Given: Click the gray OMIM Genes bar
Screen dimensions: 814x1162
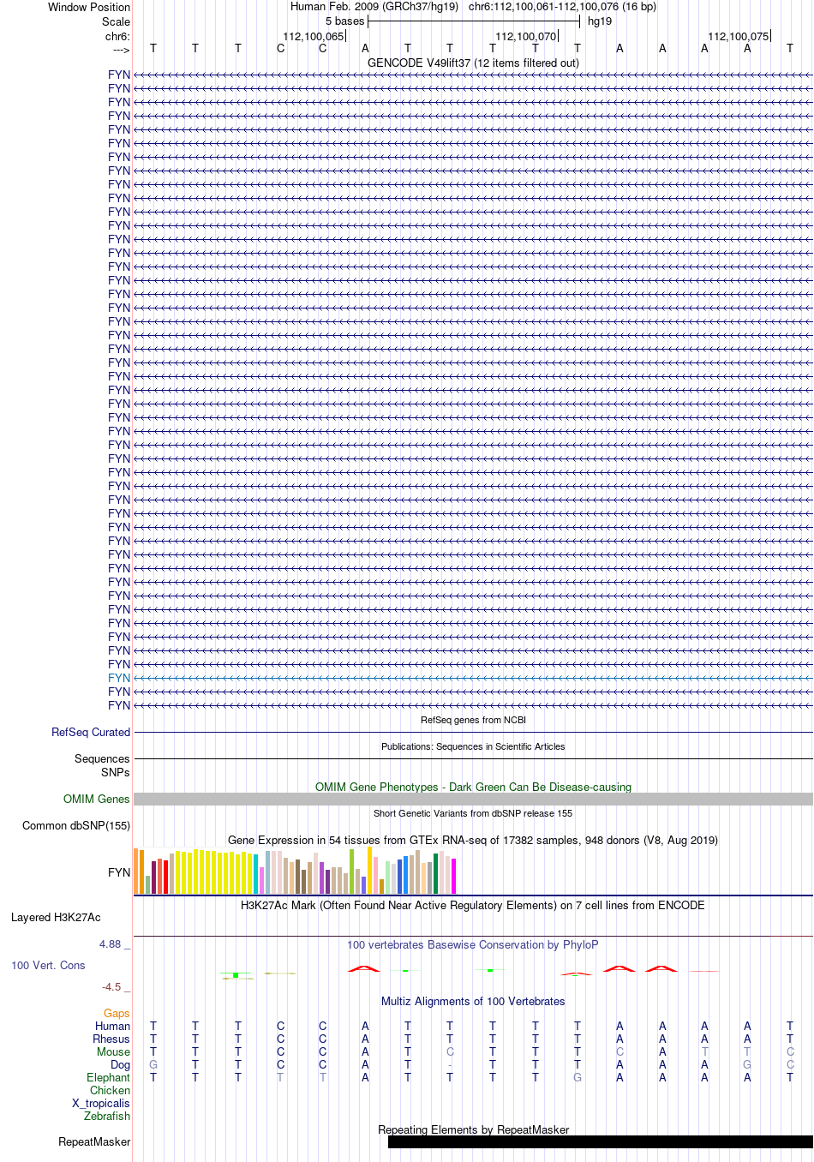Looking at the screenshot, I should pyautogui.click(x=473, y=799).
